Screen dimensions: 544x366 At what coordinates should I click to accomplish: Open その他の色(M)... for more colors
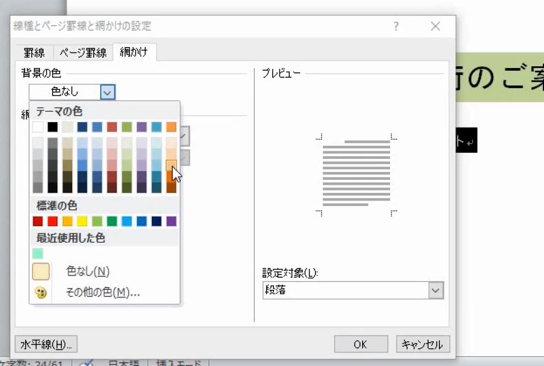coord(102,293)
